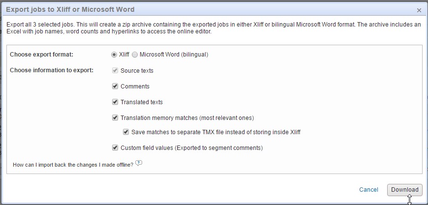The width and height of the screenshot is (428, 205).
Task: Close the export dialog with the X
Action: 419,10
